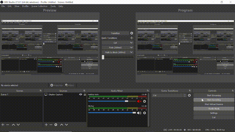The image size is (235, 132).
Task: Add a new scene with plus icon
Action: tap(3, 125)
